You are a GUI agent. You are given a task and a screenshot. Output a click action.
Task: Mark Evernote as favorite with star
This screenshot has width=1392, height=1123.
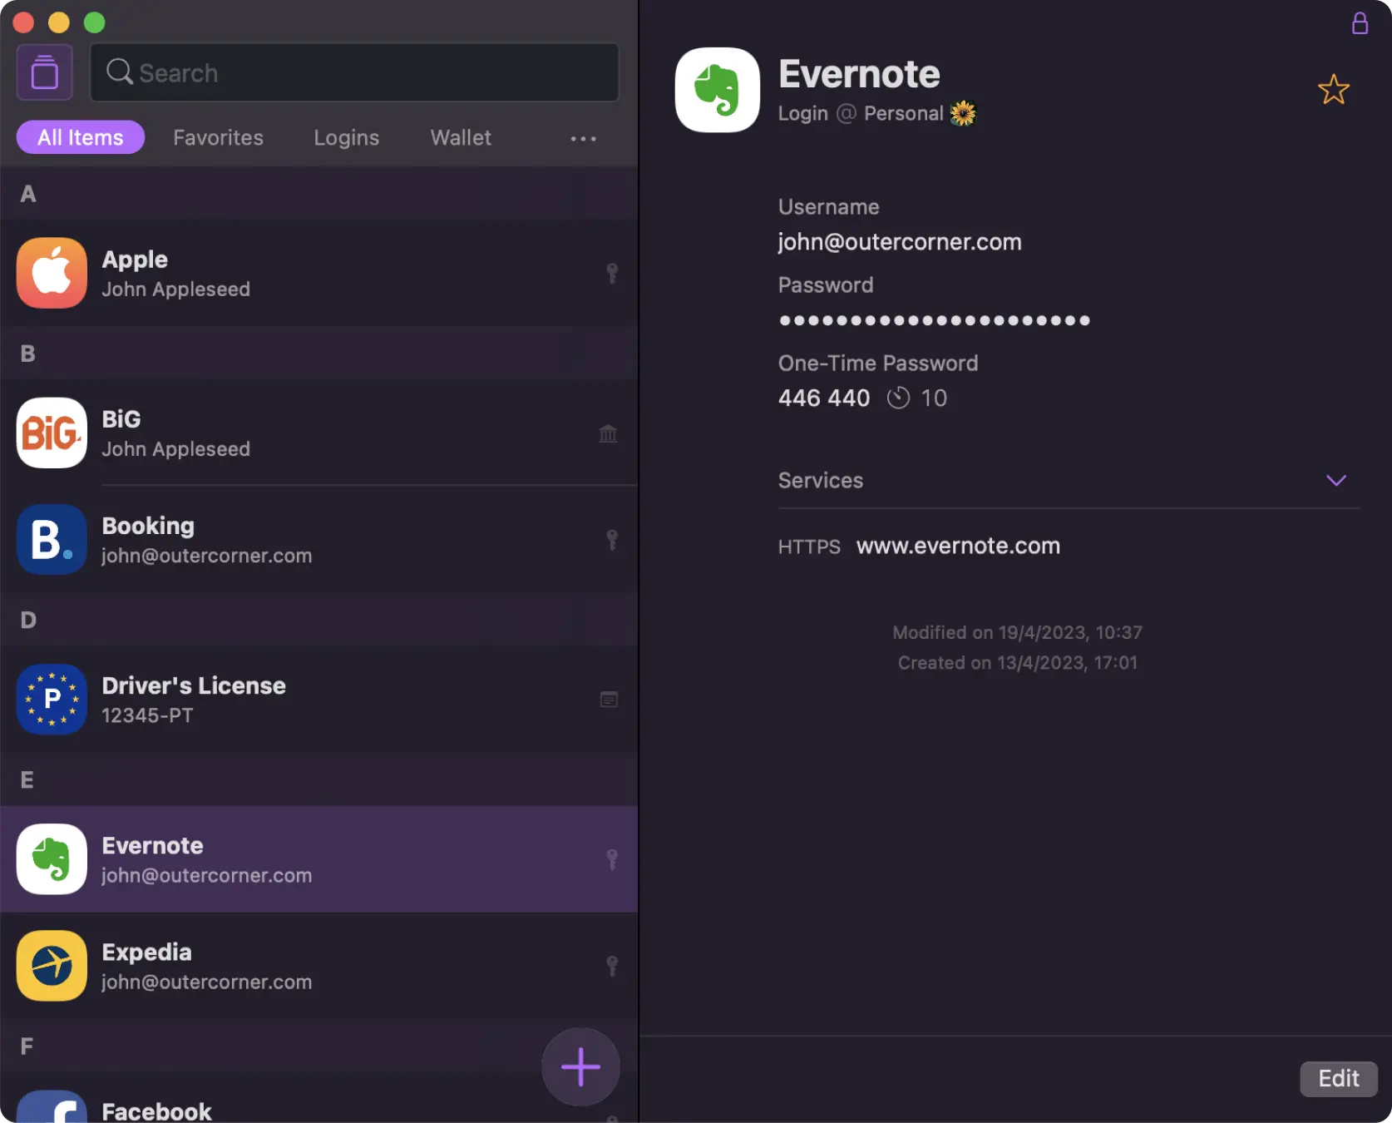(x=1333, y=90)
